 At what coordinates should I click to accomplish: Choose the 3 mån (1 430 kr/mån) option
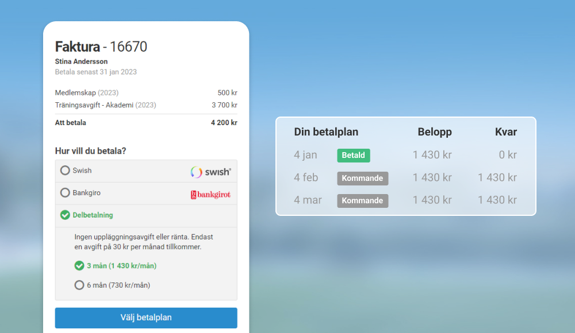click(79, 266)
